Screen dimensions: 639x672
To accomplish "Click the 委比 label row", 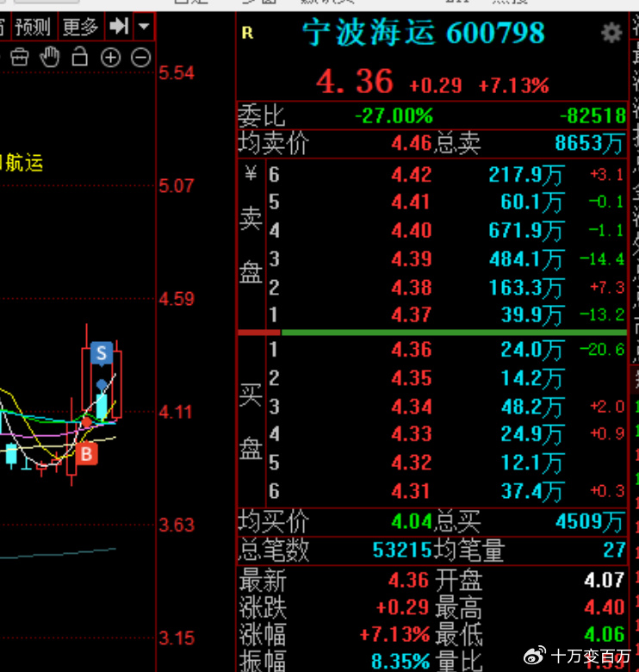I will click(261, 115).
